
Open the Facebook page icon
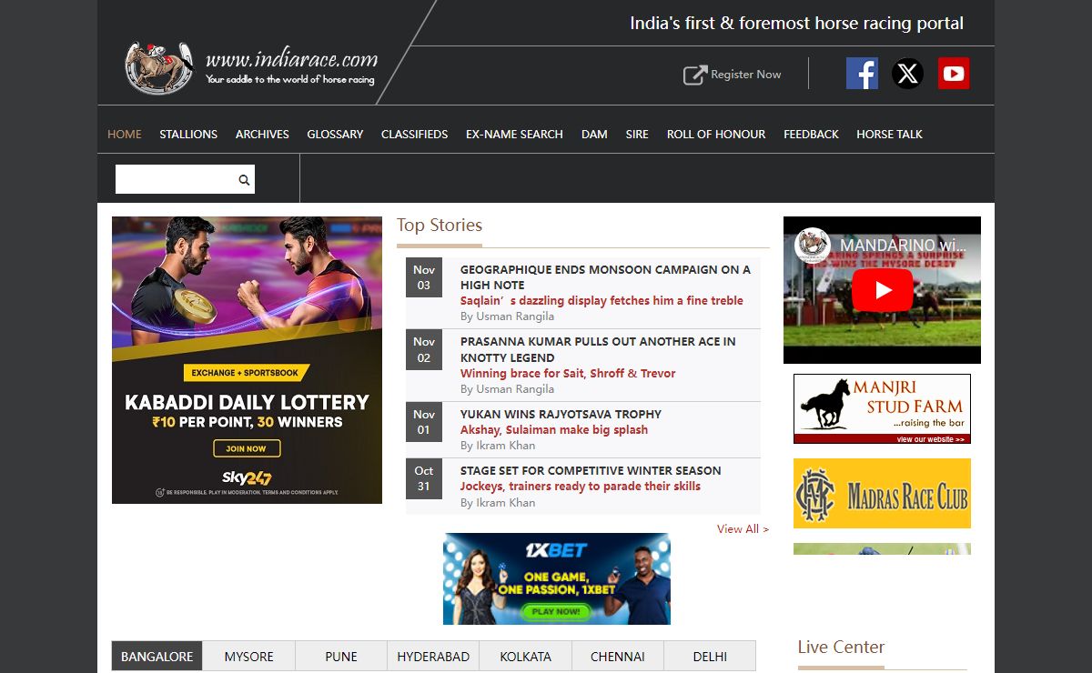tap(862, 73)
